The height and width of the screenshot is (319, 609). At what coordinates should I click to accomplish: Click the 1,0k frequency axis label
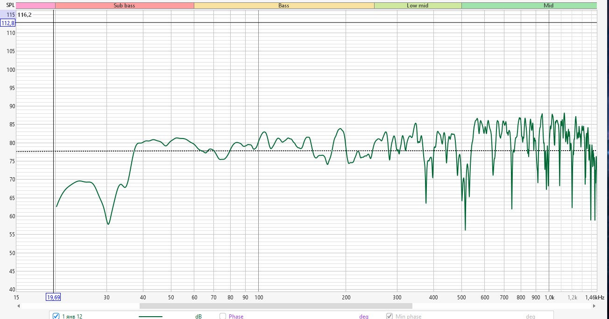(x=549, y=297)
